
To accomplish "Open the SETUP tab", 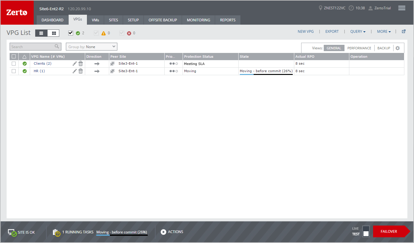I will tap(133, 20).
